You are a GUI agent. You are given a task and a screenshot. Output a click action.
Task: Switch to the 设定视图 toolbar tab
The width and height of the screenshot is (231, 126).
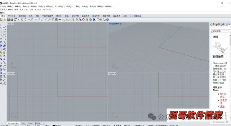tap(22, 16)
